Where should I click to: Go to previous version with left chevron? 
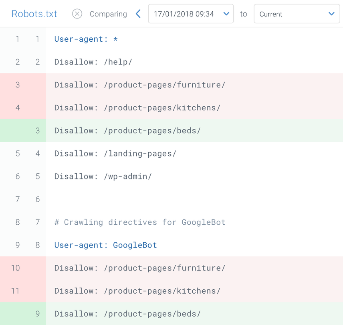pyautogui.click(x=138, y=14)
